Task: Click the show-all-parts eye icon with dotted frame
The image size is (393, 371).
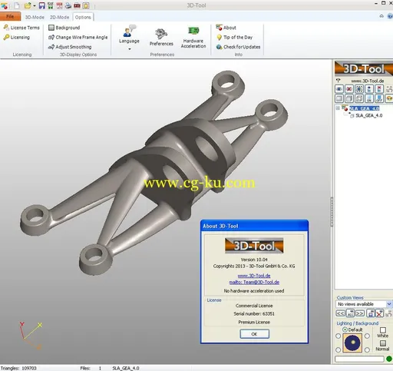Action: tap(359, 89)
